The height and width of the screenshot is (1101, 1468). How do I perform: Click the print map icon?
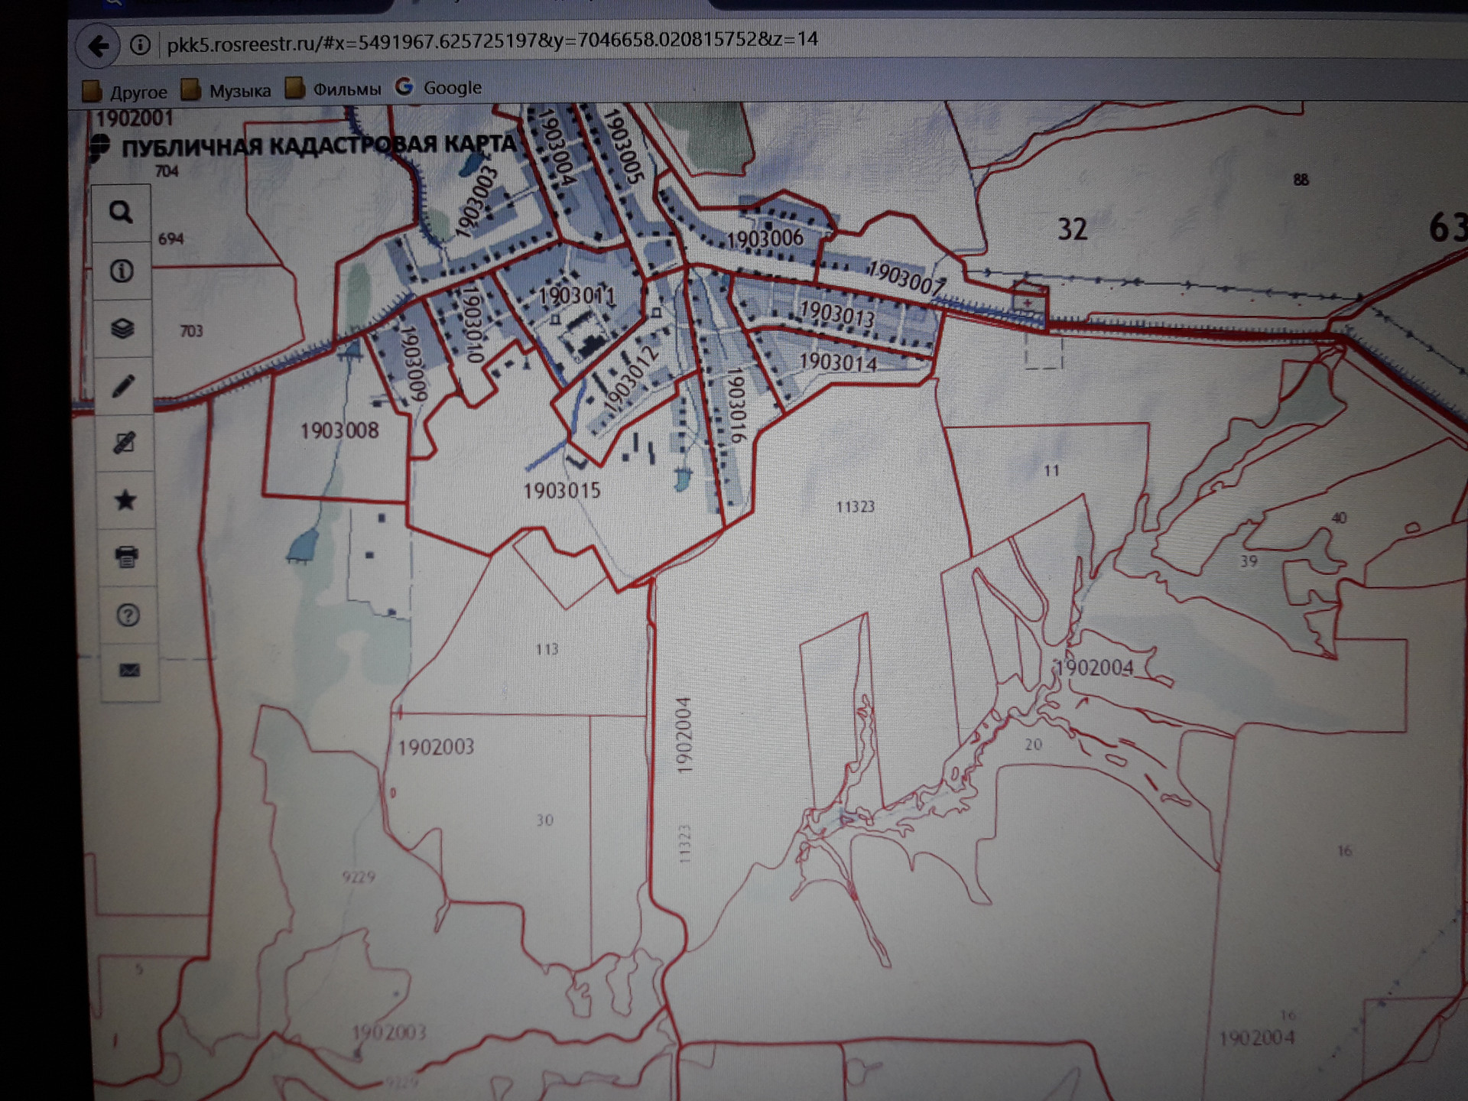coord(126,556)
